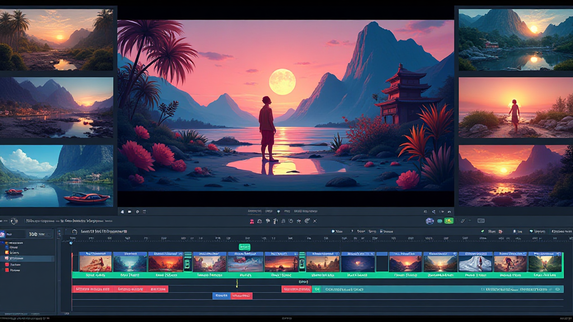
Task: Select the first red audio clip on the timeline
Action: pyautogui.click(x=93, y=289)
